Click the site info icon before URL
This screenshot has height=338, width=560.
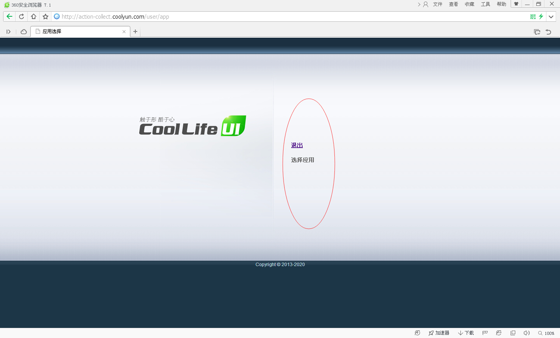coord(57,16)
